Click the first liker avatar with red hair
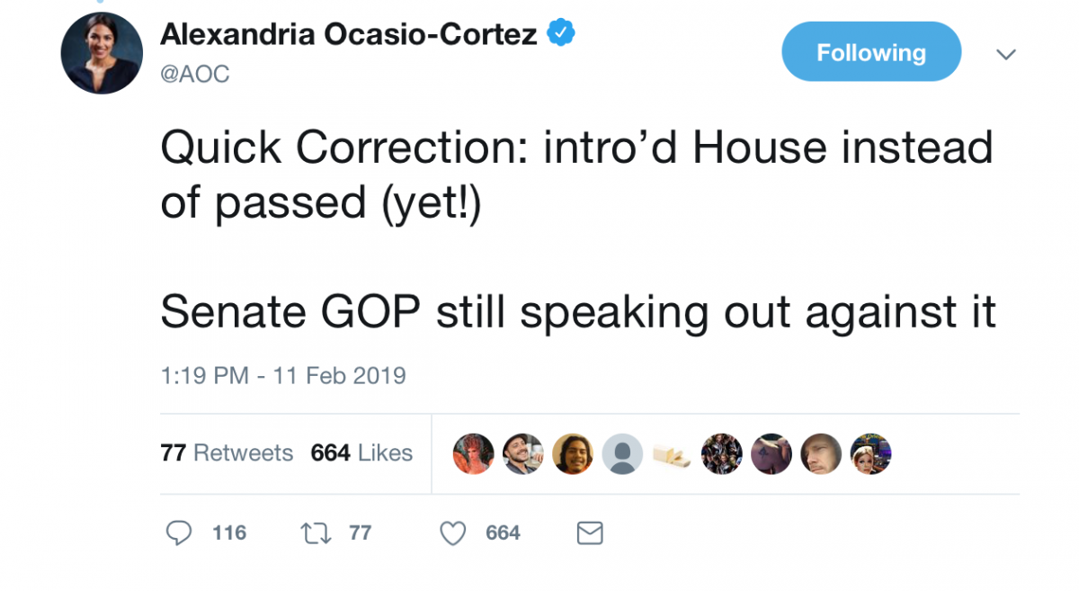The image size is (1079, 591). pos(474,453)
